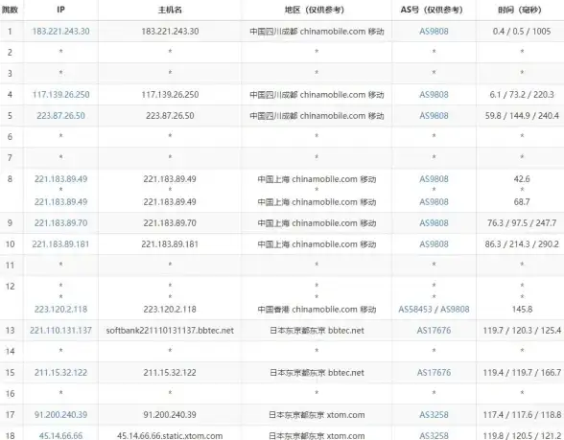564x440 pixels.
Task: Select region 中国香港 chinamobile.com 移动
Action: (317, 309)
